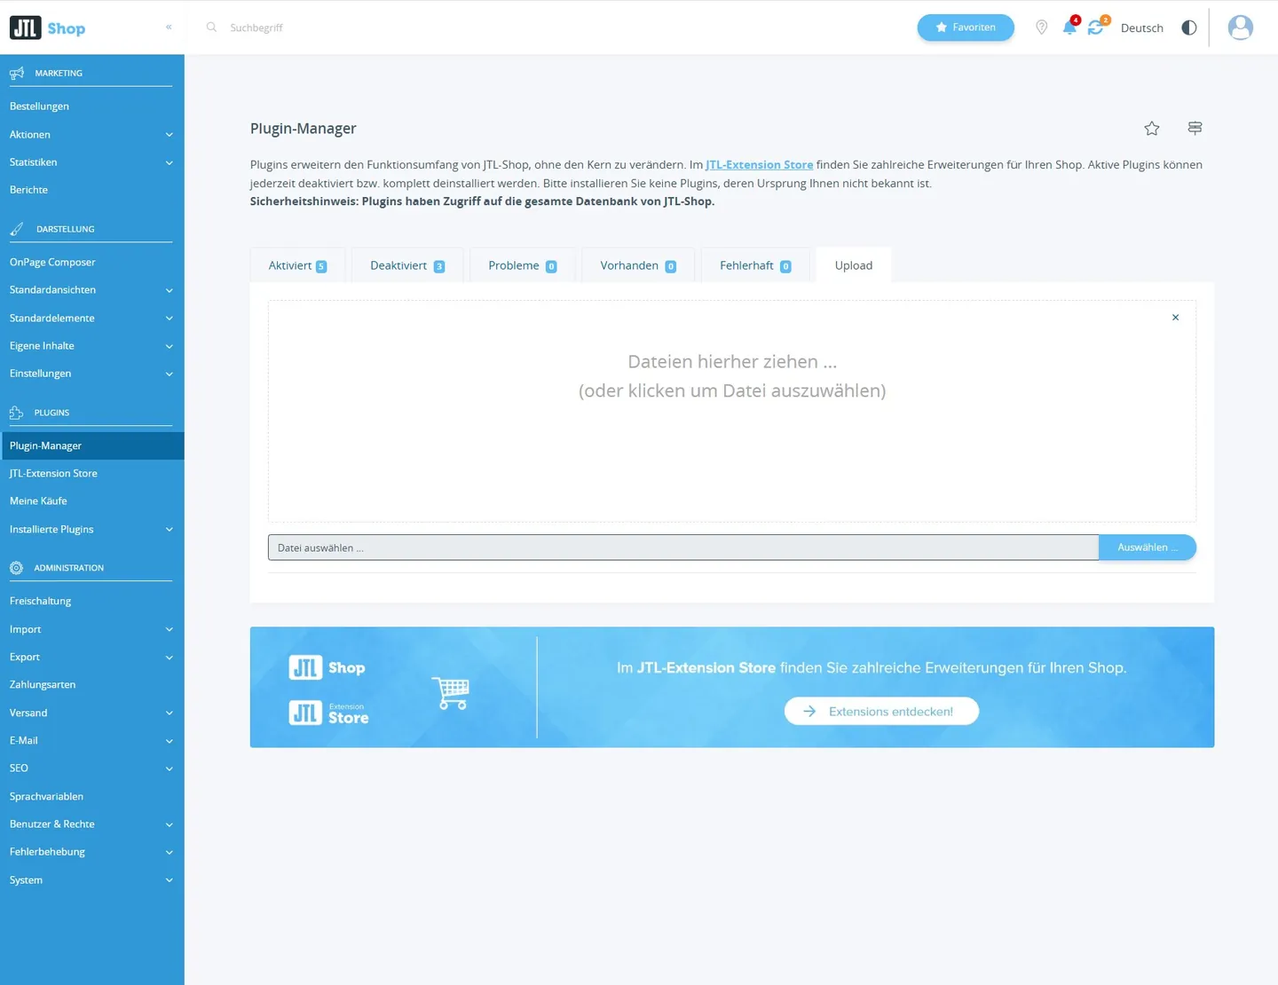The width and height of the screenshot is (1278, 985).
Task: Expand the Versand submenu
Action: pyautogui.click(x=169, y=713)
